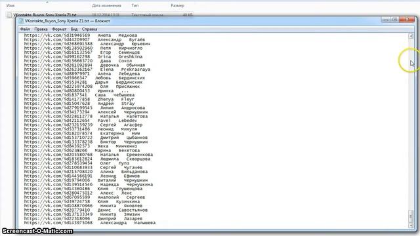The image size is (420, 236).
Task: Click the name Сергей Чугачёв
Action: coord(121,168)
